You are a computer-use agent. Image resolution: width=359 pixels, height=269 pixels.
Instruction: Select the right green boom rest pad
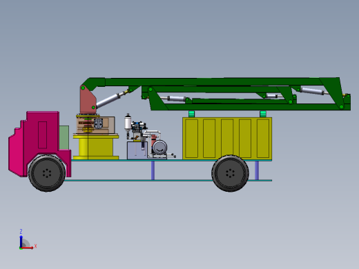(263, 114)
